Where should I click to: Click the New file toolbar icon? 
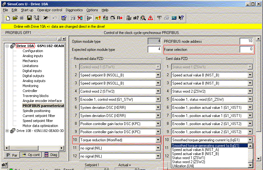8,18
